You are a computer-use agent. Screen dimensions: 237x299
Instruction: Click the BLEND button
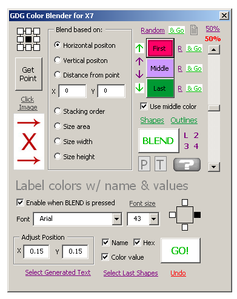point(159,140)
